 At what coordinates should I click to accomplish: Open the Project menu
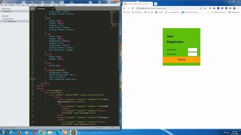[x=39, y=5]
